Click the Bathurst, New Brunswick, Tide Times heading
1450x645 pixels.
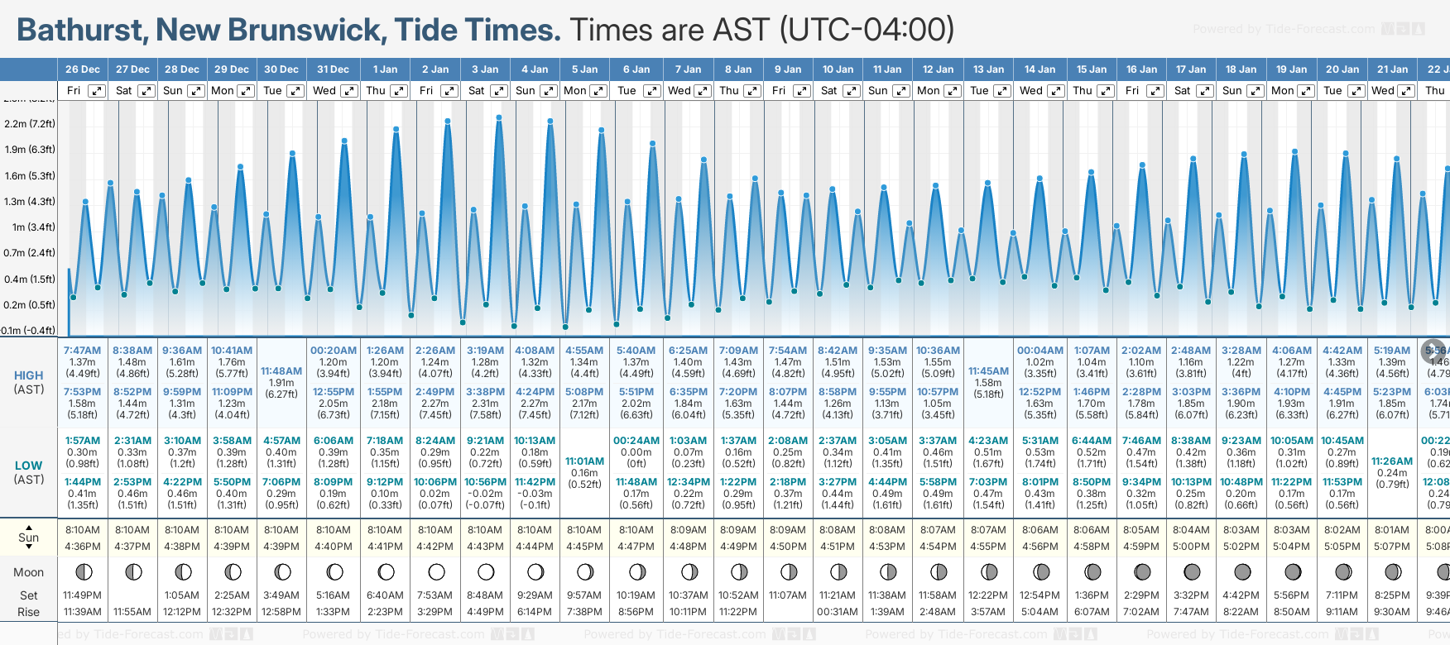[x=289, y=30]
